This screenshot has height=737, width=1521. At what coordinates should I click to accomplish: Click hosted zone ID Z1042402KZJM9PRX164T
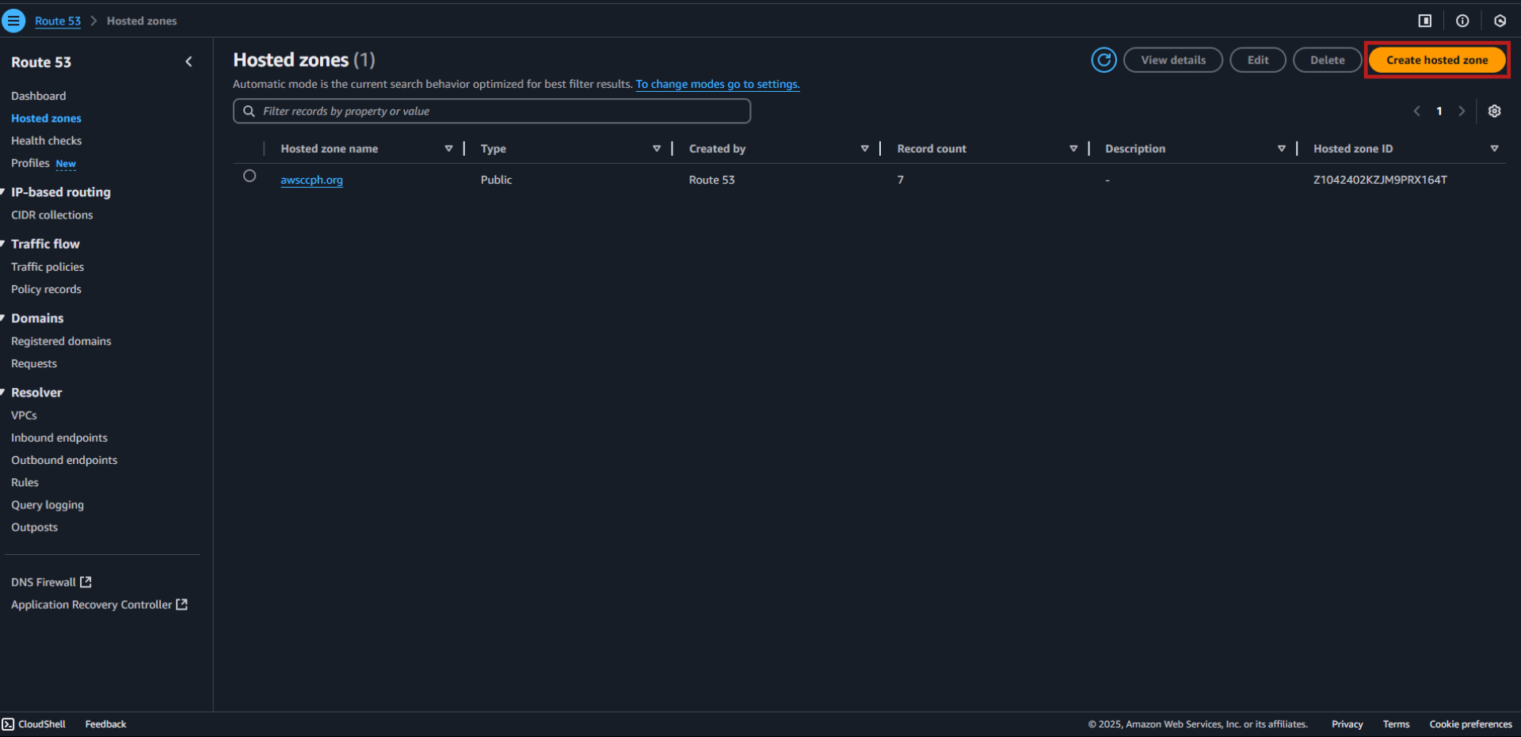(x=1380, y=180)
